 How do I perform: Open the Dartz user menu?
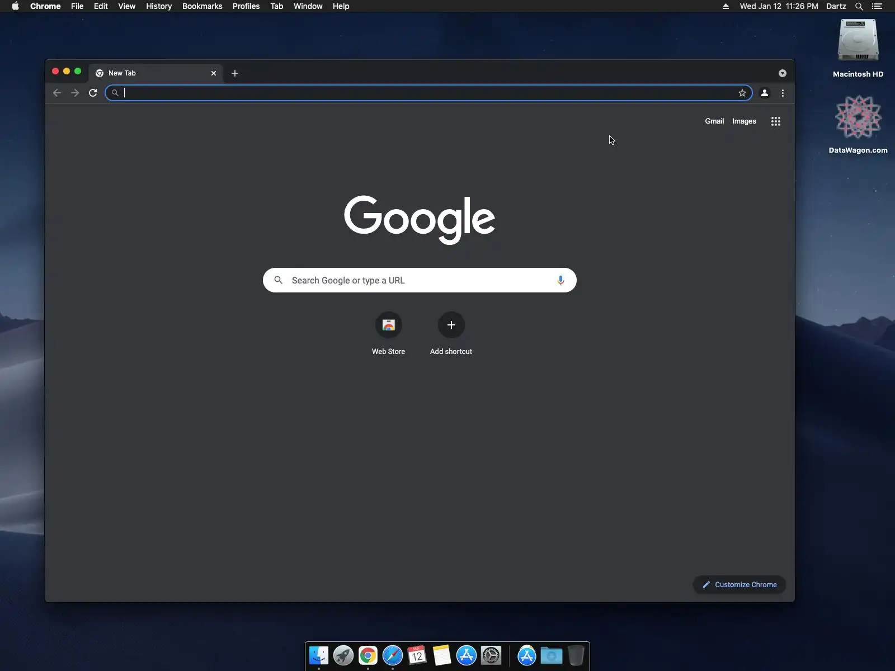pyautogui.click(x=836, y=6)
